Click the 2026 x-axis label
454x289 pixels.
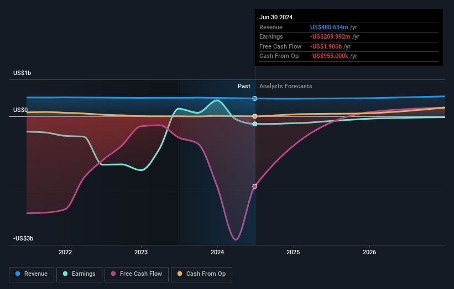369,252
